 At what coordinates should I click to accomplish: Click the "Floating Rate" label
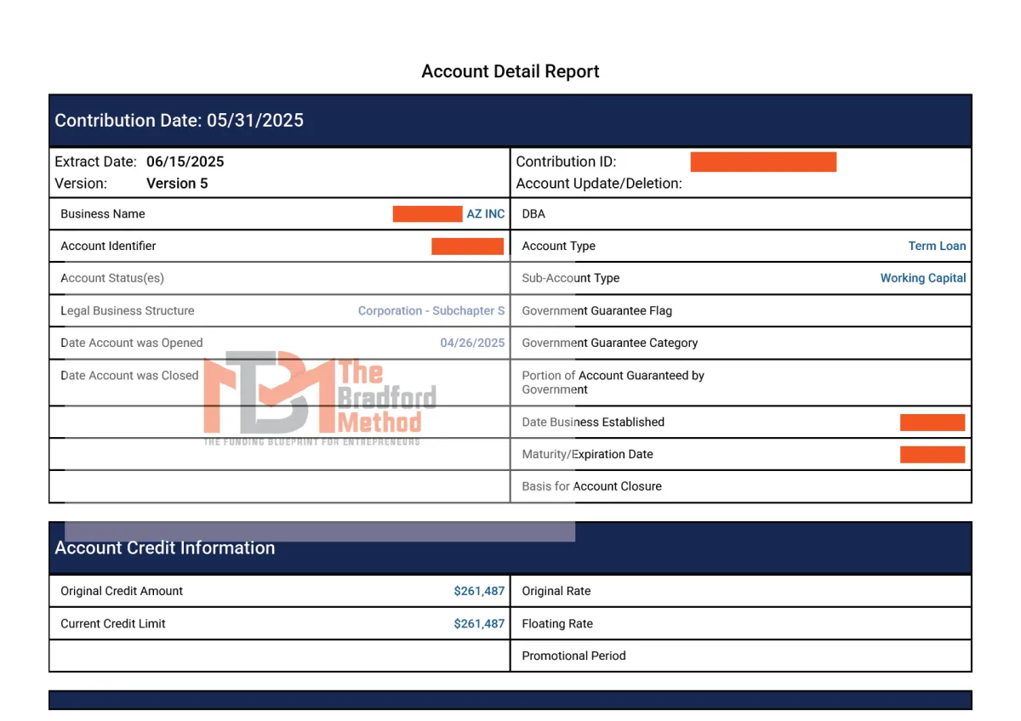557,624
